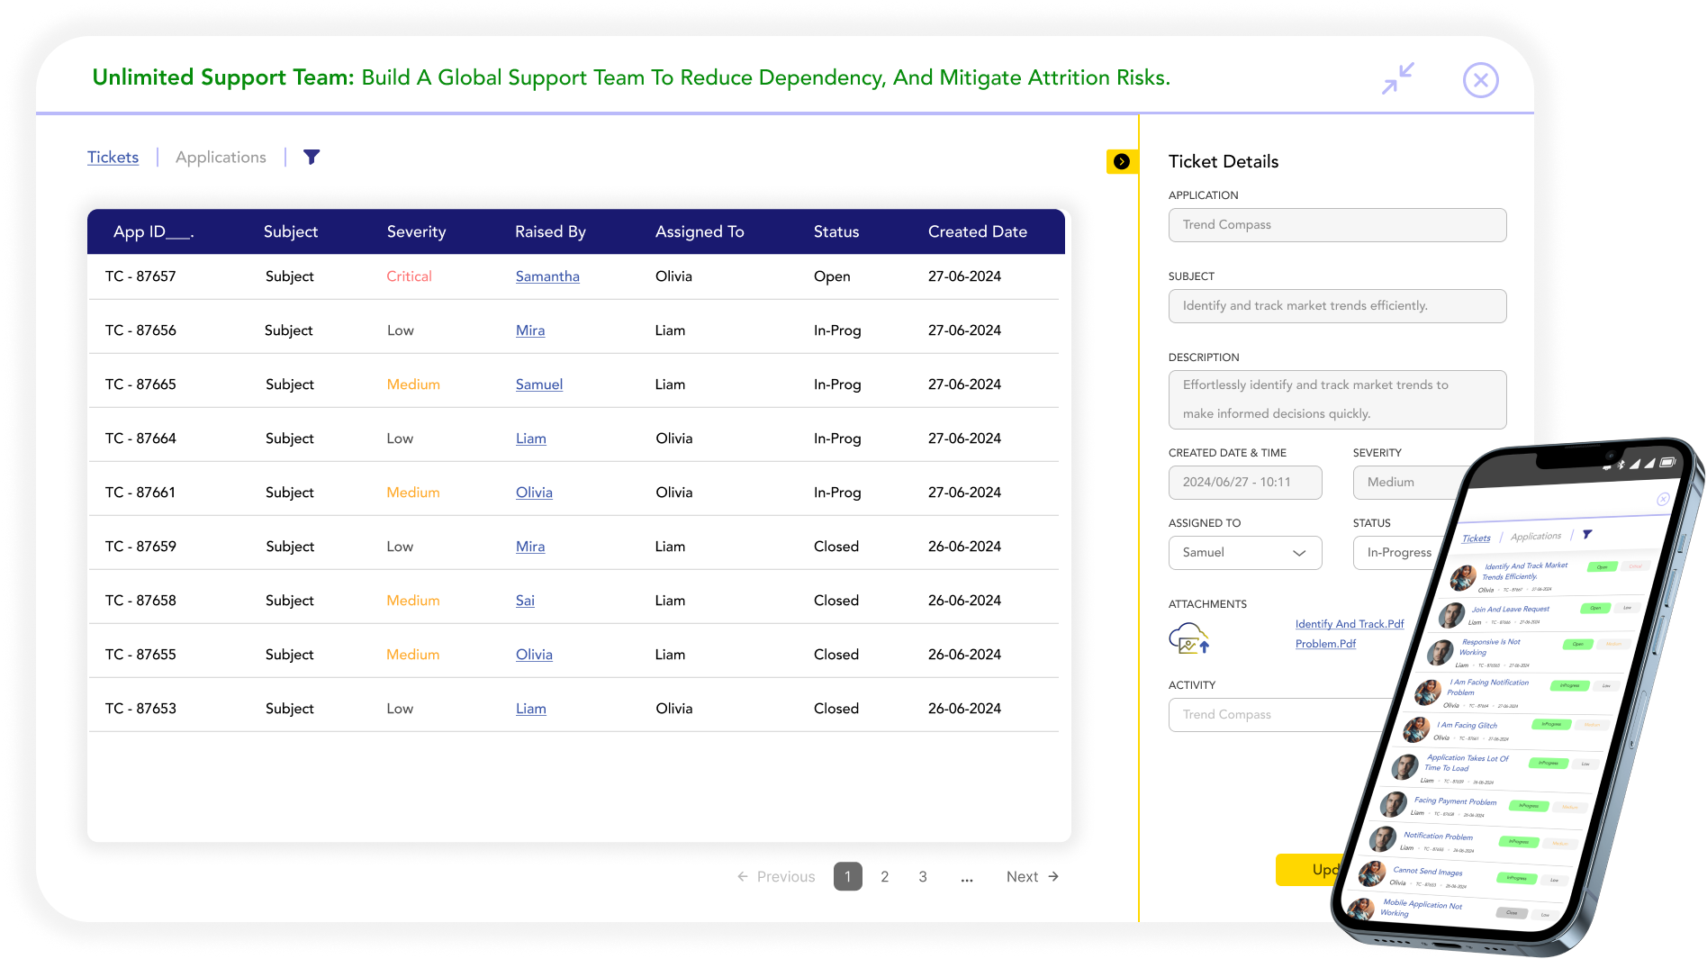Switch to the Applications tab
The image size is (1707, 959).
(x=221, y=158)
